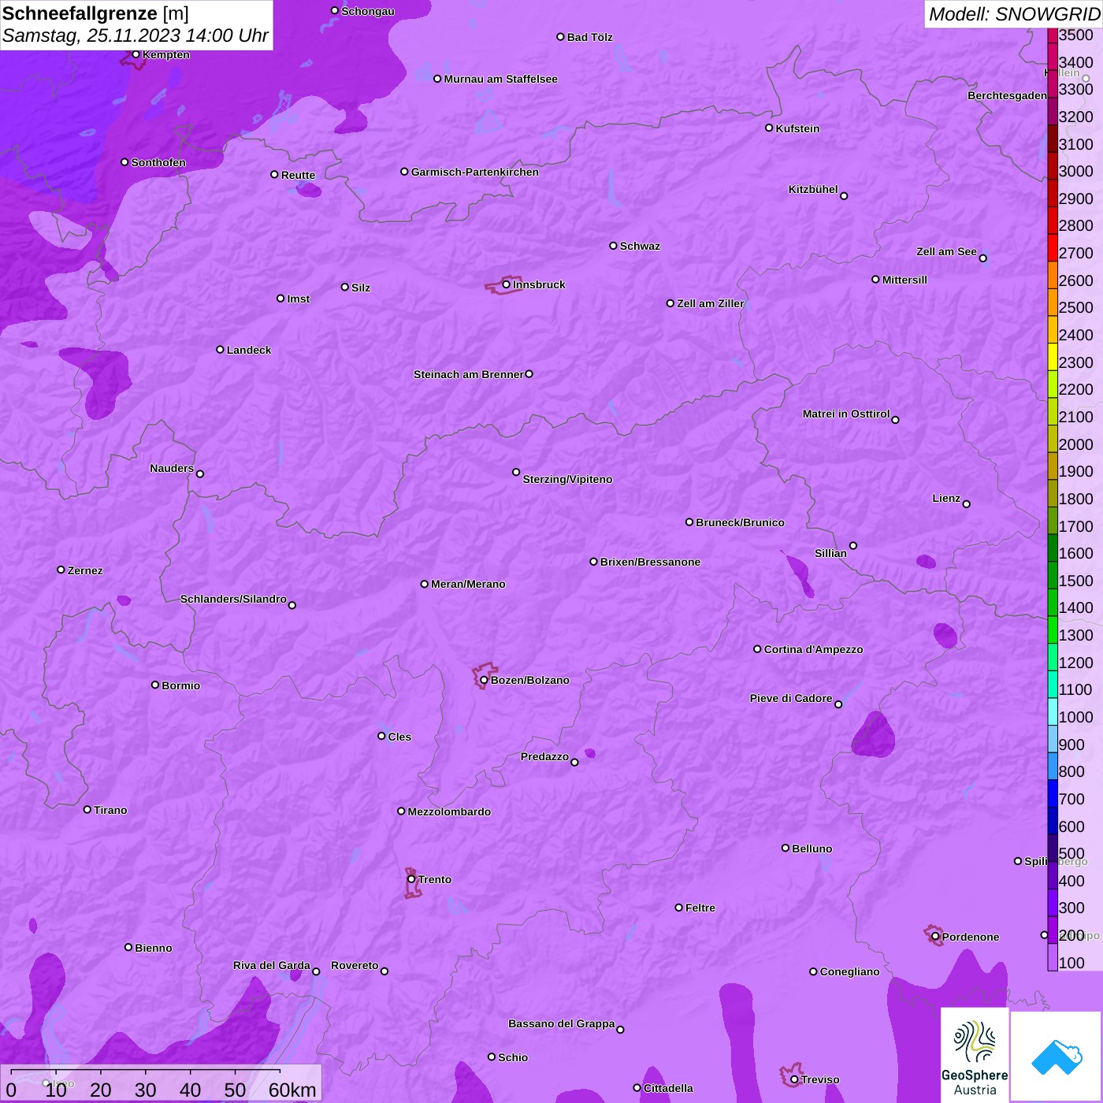Click the Reutte label
Image resolution: width=1103 pixels, height=1103 pixels.
pyautogui.click(x=298, y=175)
